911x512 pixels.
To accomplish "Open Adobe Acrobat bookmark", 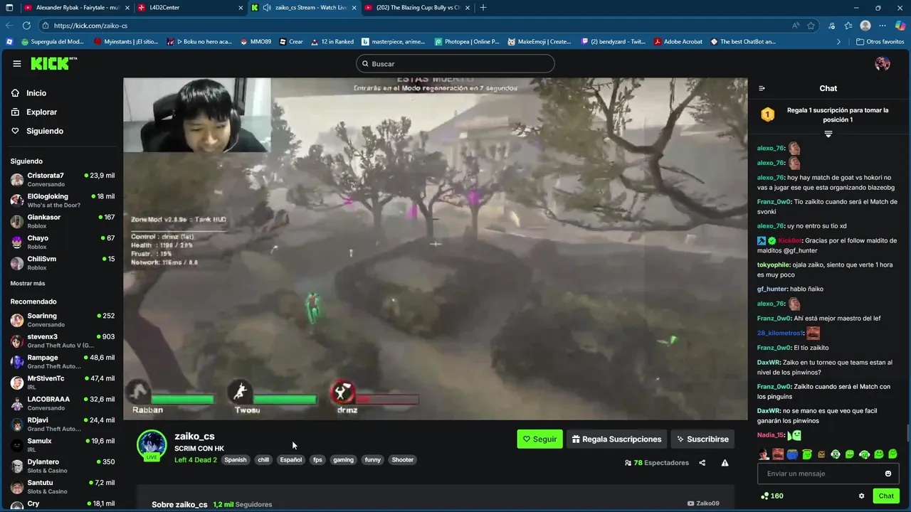I will [678, 42].
